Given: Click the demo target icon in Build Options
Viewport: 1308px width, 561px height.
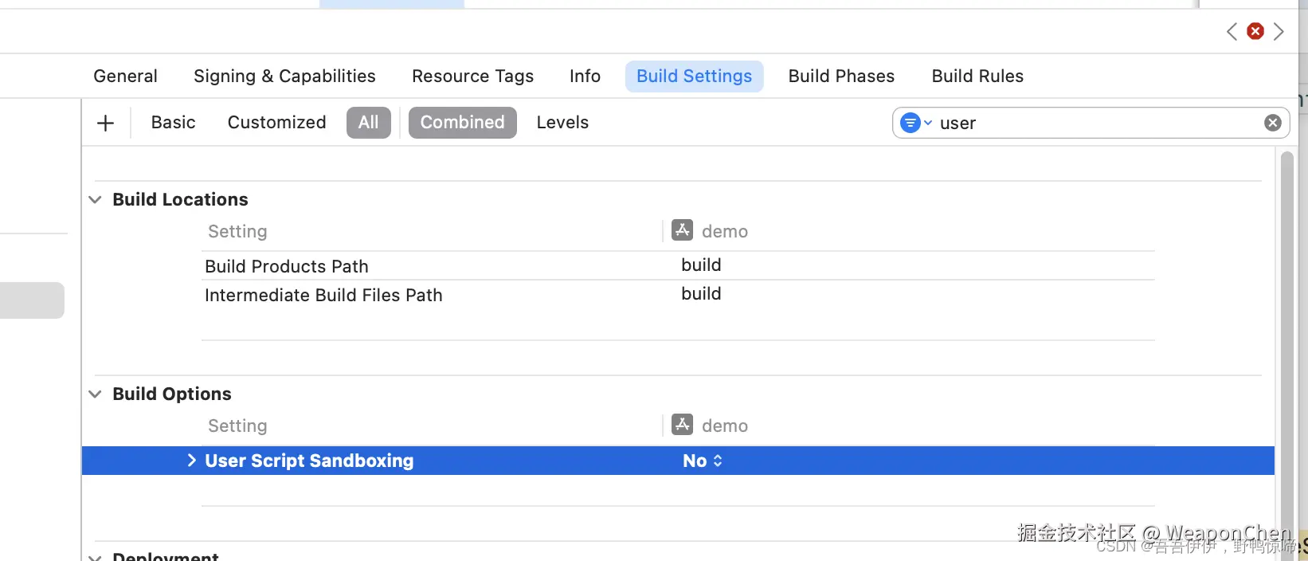Looking at the screenshot, I should coord(683,425).
